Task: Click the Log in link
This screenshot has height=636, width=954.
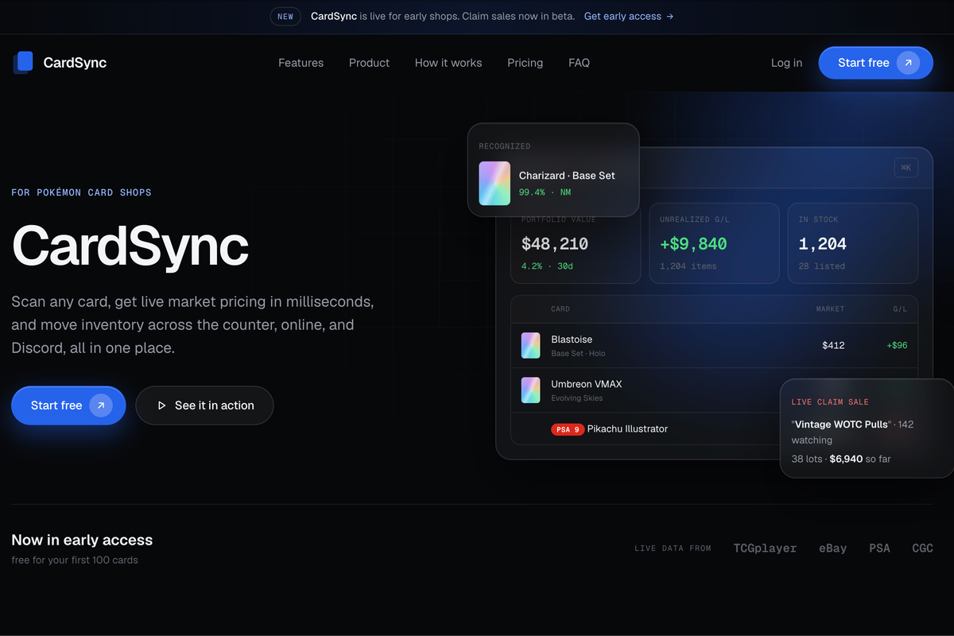Action: 786,63
